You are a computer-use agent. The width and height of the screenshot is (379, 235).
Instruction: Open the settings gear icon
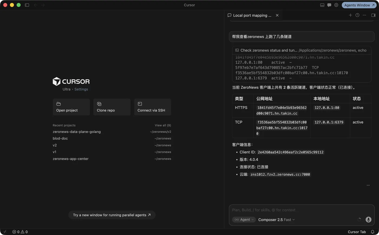(336, 5)
